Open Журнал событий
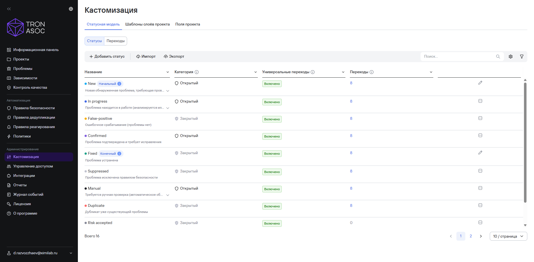 28,195
